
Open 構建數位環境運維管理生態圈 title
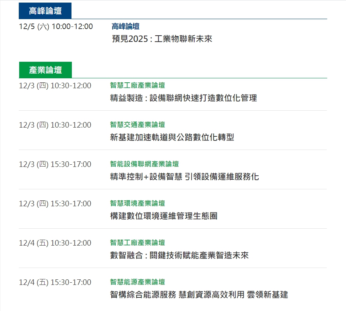(164, 216)
